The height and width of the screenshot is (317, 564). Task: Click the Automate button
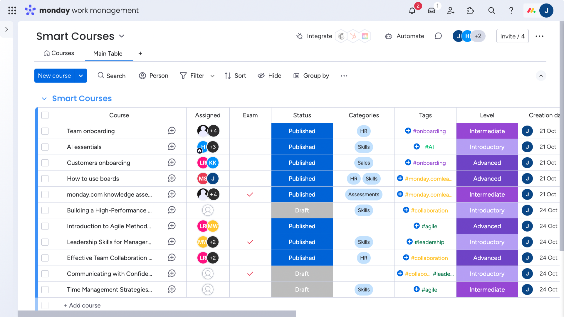click(x=404, y=36)
